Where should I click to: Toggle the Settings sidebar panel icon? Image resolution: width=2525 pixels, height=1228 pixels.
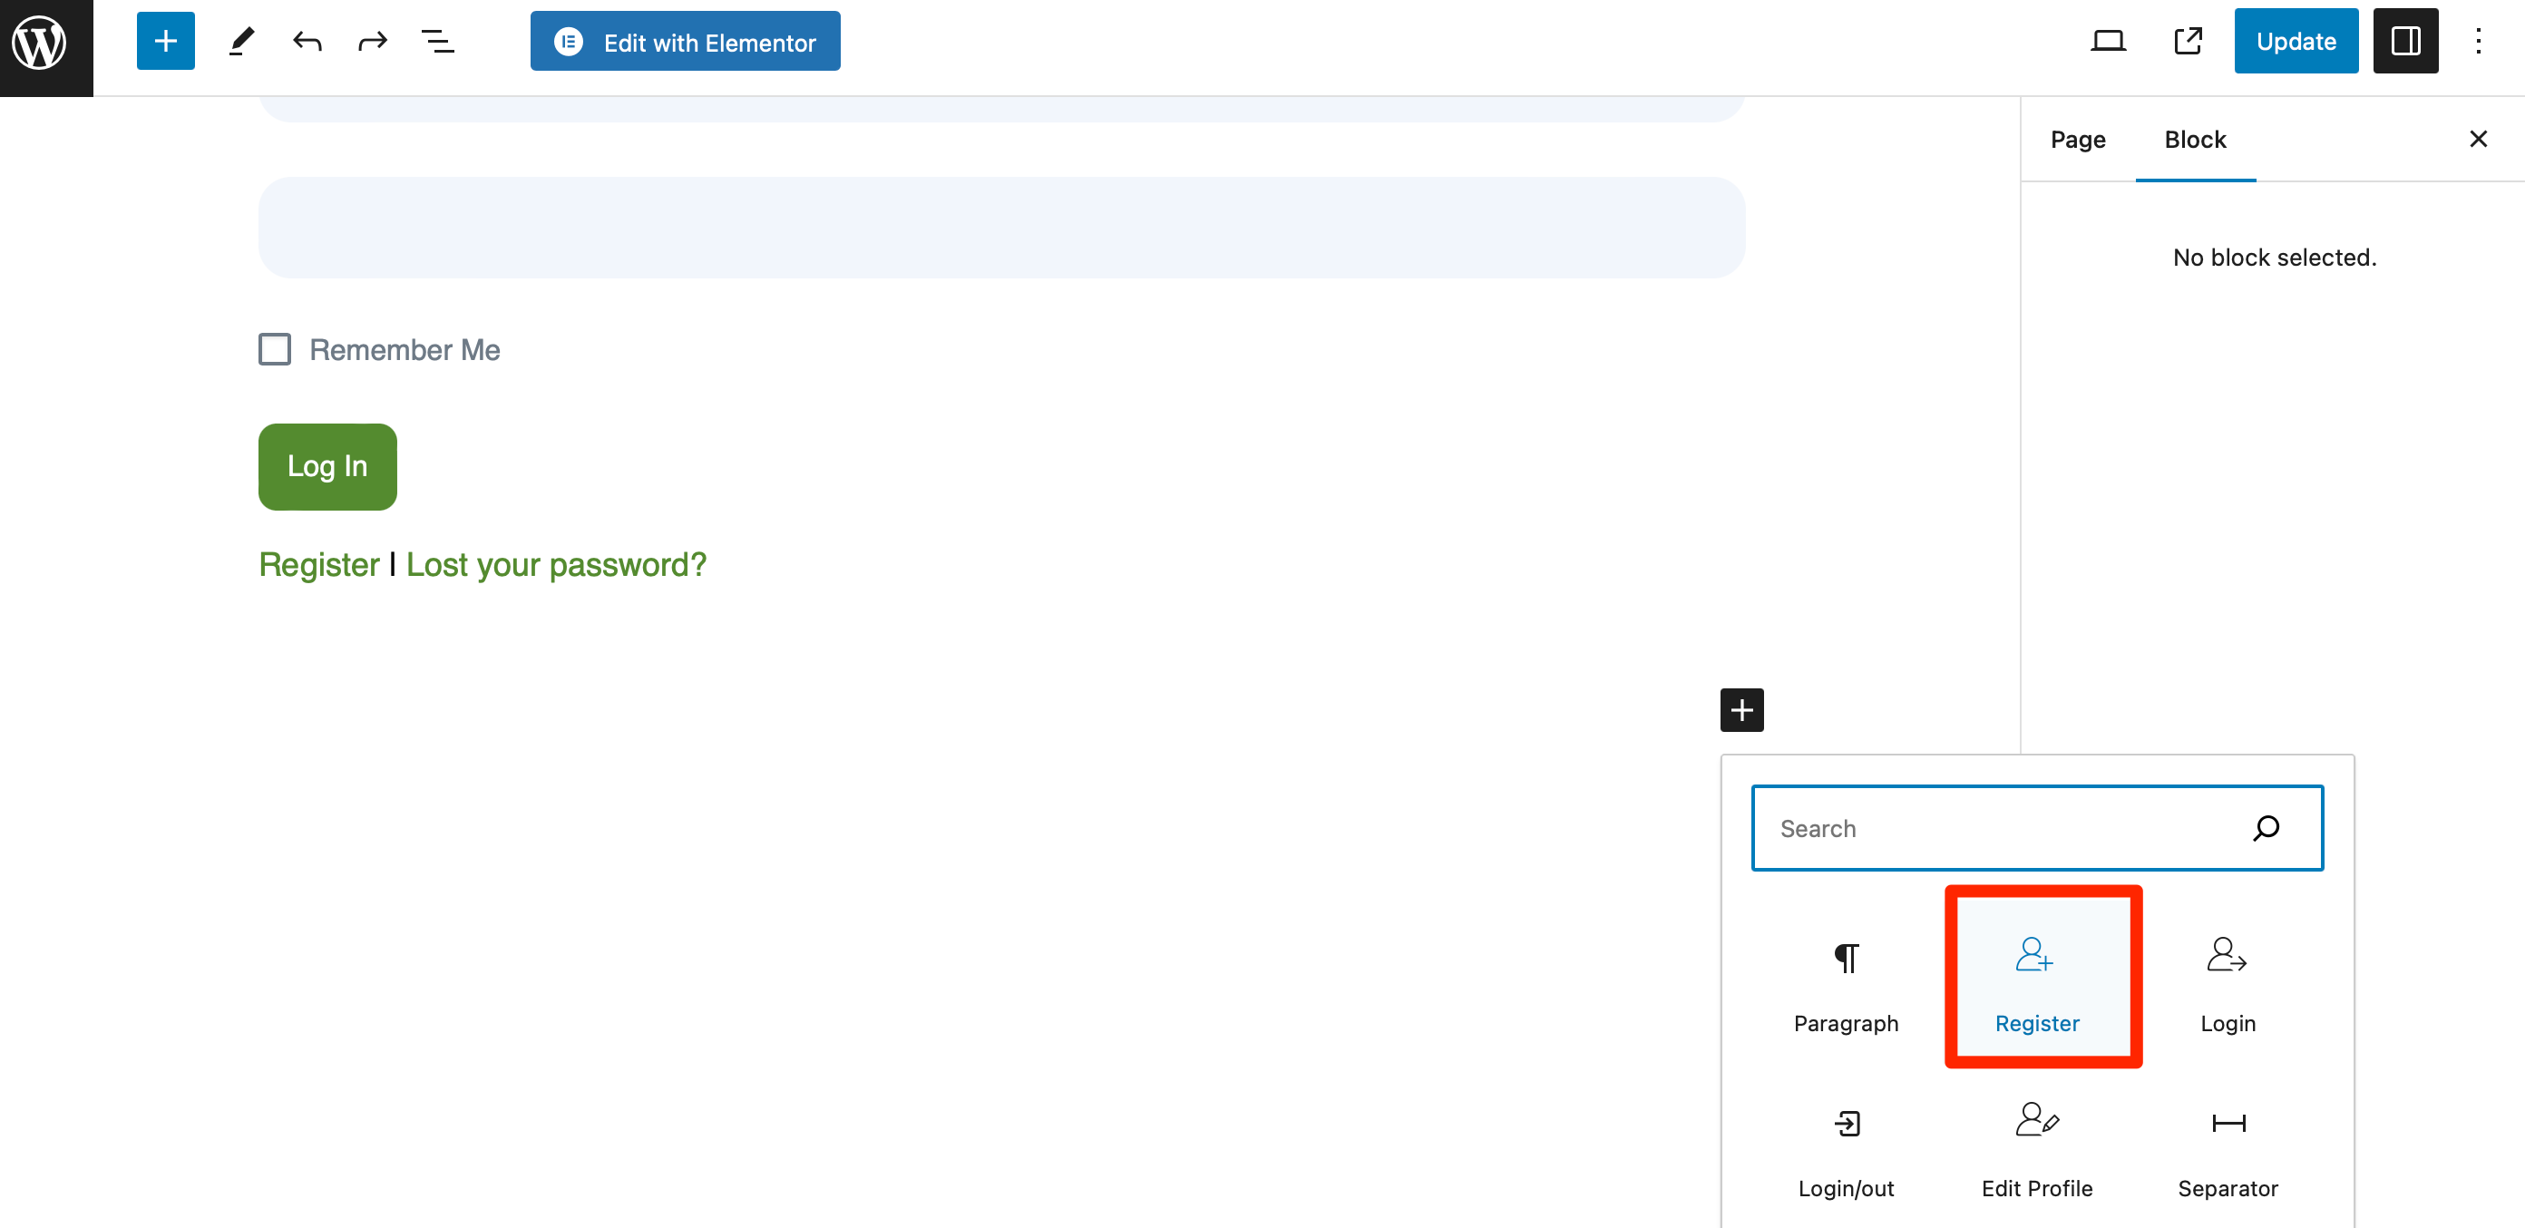[2405, 41]
